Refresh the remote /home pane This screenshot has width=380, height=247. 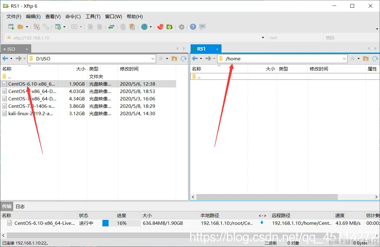(375, 59)
